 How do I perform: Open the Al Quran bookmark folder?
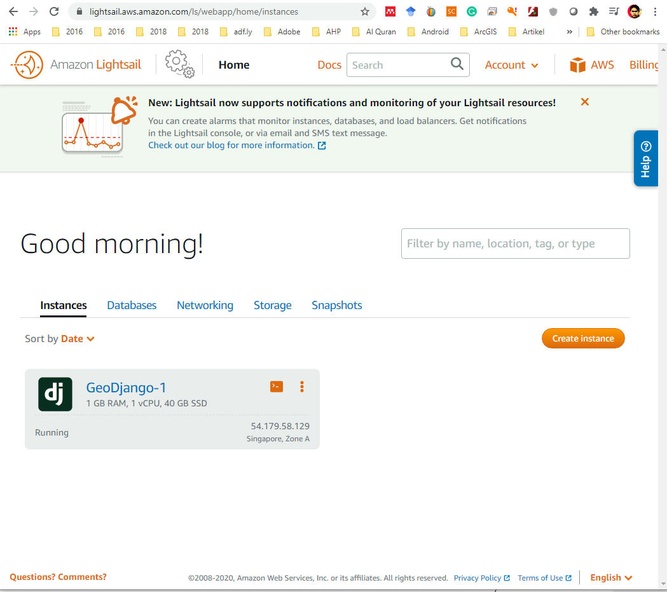coord(374,31)
